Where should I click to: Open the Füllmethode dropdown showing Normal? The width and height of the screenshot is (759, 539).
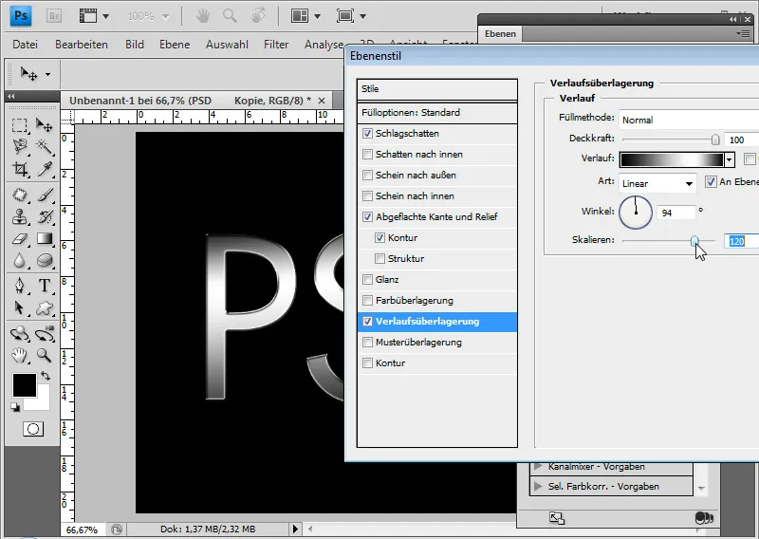coord(689,120)
